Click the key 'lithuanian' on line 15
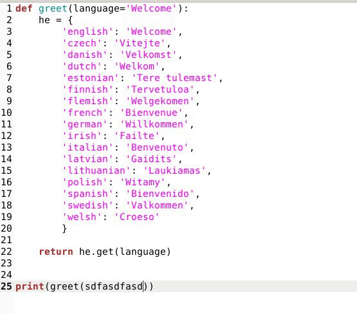This screenshot has width=357, height=314. click(x=96, y=171)
